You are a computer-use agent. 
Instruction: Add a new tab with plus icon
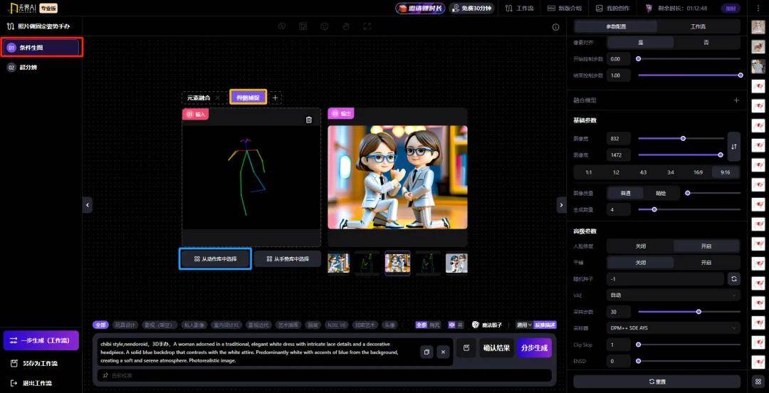[276, 98]
